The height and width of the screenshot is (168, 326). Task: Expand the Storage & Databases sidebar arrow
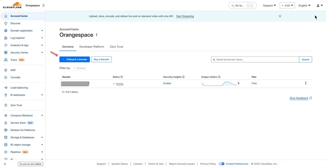(x=42, y=138)
